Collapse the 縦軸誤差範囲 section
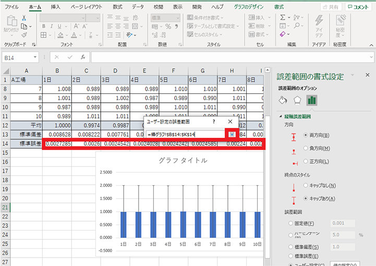 tap(281, 116)
